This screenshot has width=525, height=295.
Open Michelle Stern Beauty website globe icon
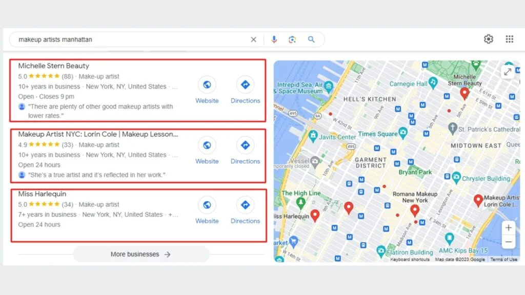coord(207,85)
